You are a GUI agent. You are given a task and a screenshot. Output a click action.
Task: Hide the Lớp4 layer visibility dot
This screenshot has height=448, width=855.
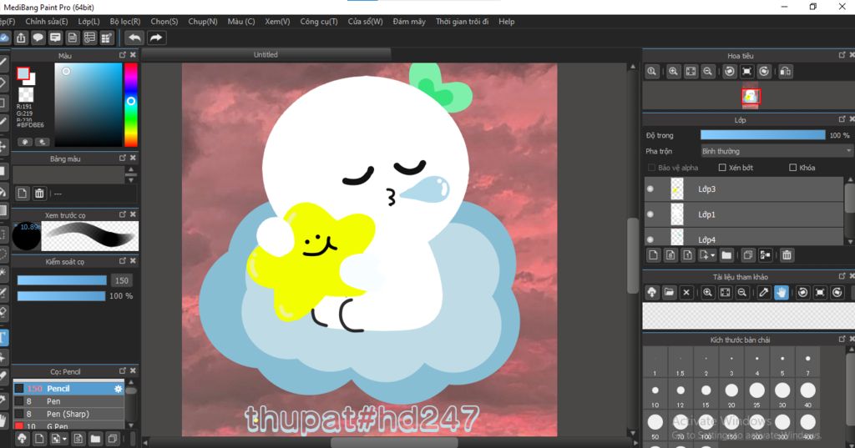(650, 239)
